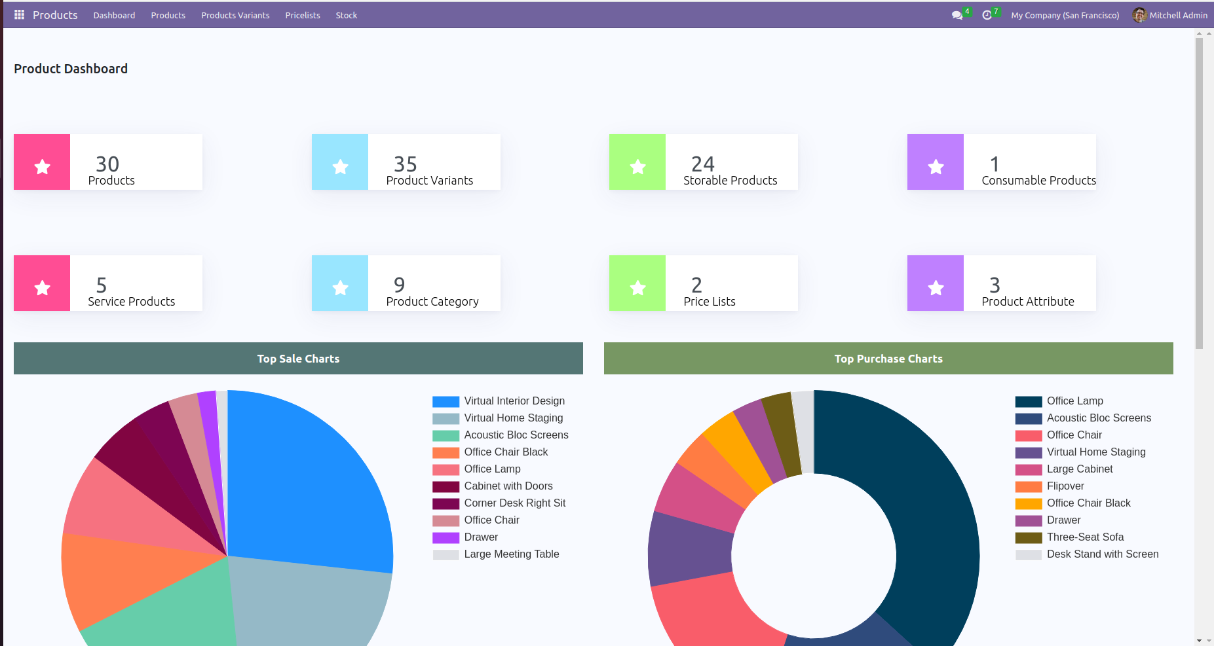The width and height of the screenshot is (1214, 646).
Task: Toggle Virtual Interior Design in sale legend
Action: click(x=499, y=401)
